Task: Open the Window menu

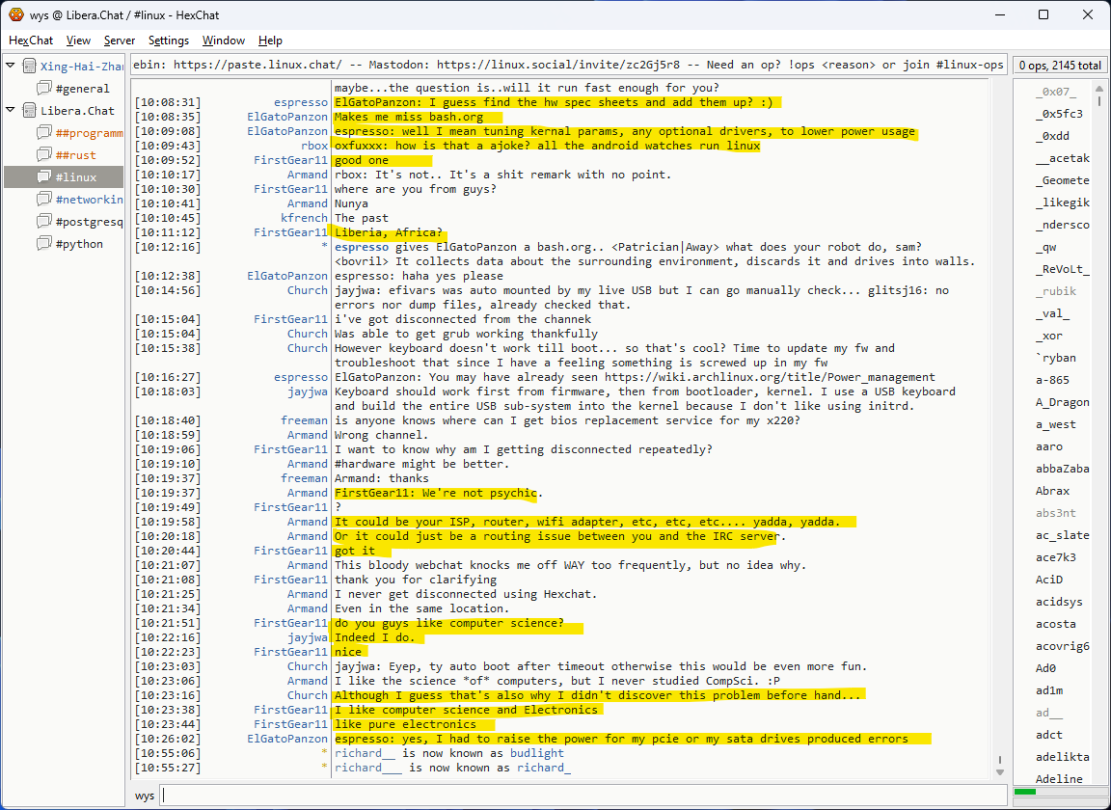Action: [x=223, y=40]
